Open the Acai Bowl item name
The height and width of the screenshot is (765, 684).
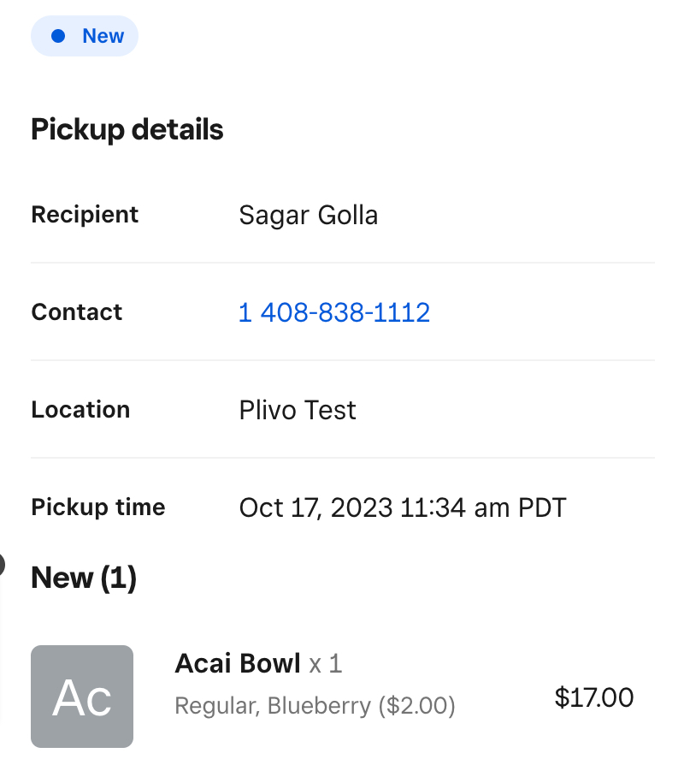[x=238, y=663]
